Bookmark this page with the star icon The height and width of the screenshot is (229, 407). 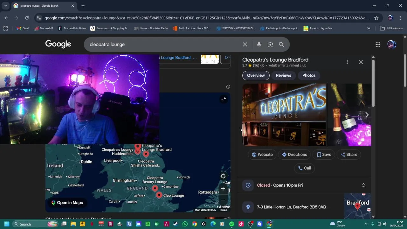coord(376,18)
